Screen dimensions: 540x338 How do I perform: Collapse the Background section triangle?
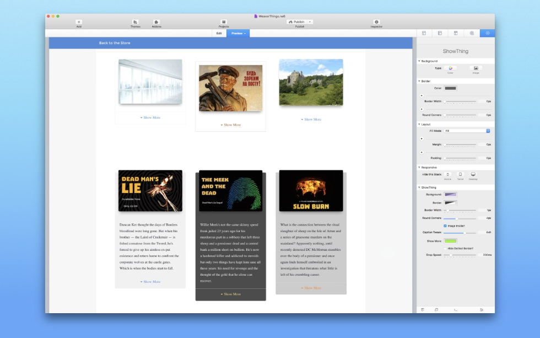[419, 61]
